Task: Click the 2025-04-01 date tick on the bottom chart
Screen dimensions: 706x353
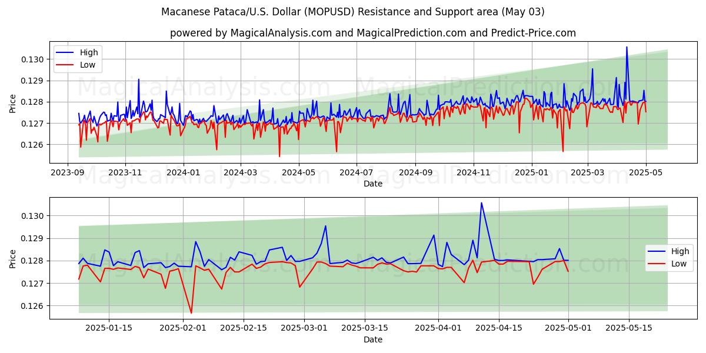Action: pyautogui.click(x=438, y=328)
